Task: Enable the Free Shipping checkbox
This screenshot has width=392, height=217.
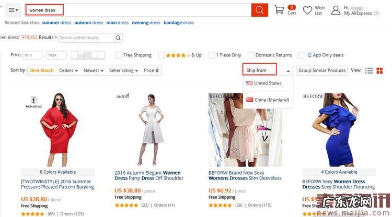Action: point(120,55)
